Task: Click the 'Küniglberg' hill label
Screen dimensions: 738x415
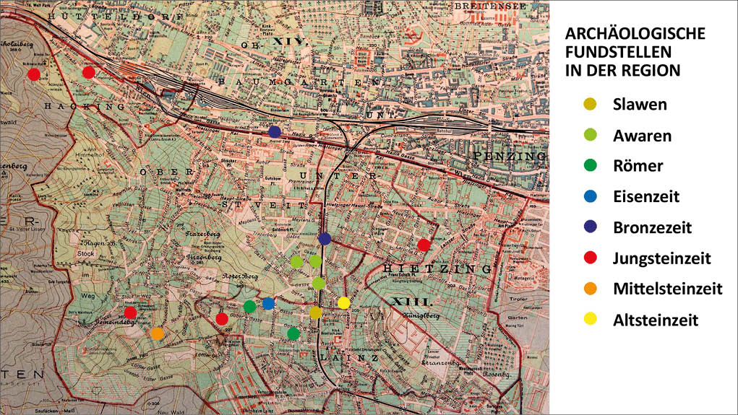Action: (421, 316)
